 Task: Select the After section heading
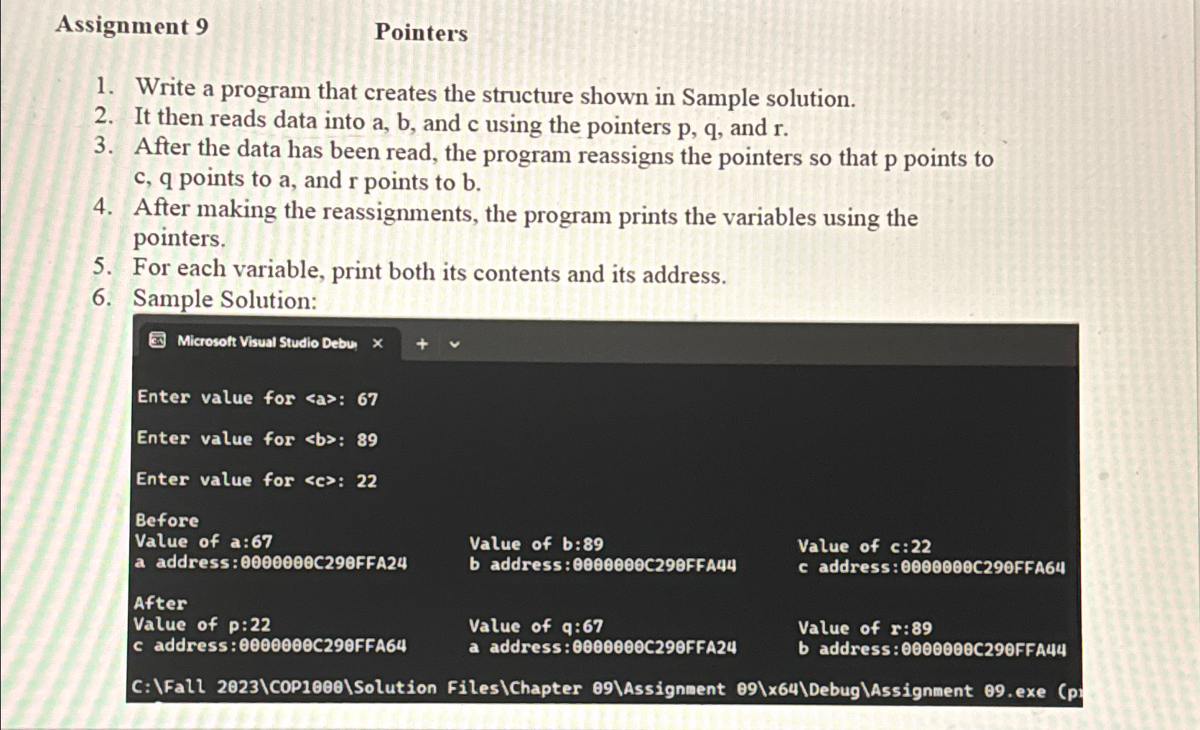tap(159, 604)
